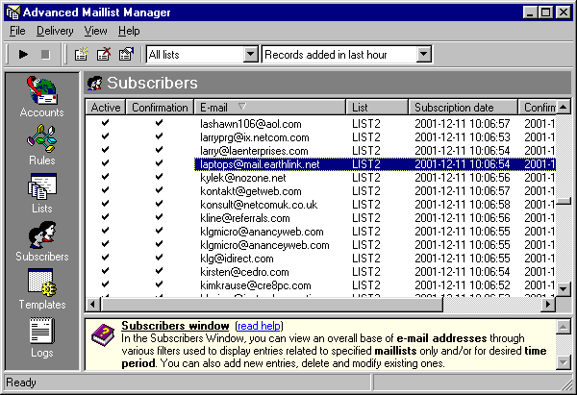Image resolution: width=577 pixels, height=395 pixels.
Task: Open the View menu
Action: coord(96,32)
